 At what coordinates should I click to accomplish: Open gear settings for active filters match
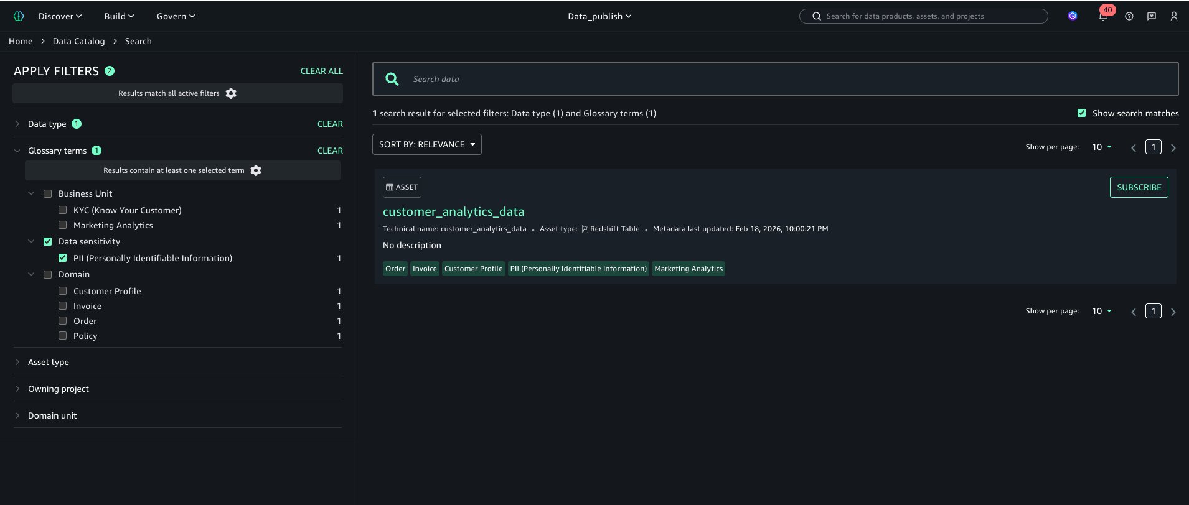coord(231,93)
